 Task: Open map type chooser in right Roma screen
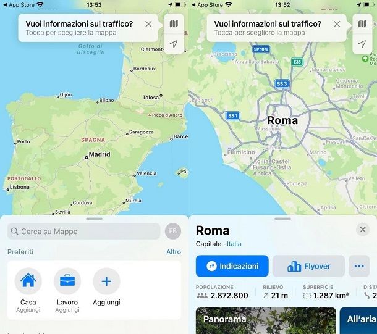(362, 24)
